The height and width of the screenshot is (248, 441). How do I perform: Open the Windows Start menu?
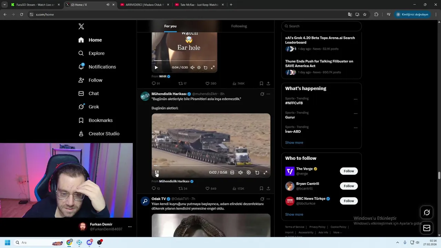[7, 242]
